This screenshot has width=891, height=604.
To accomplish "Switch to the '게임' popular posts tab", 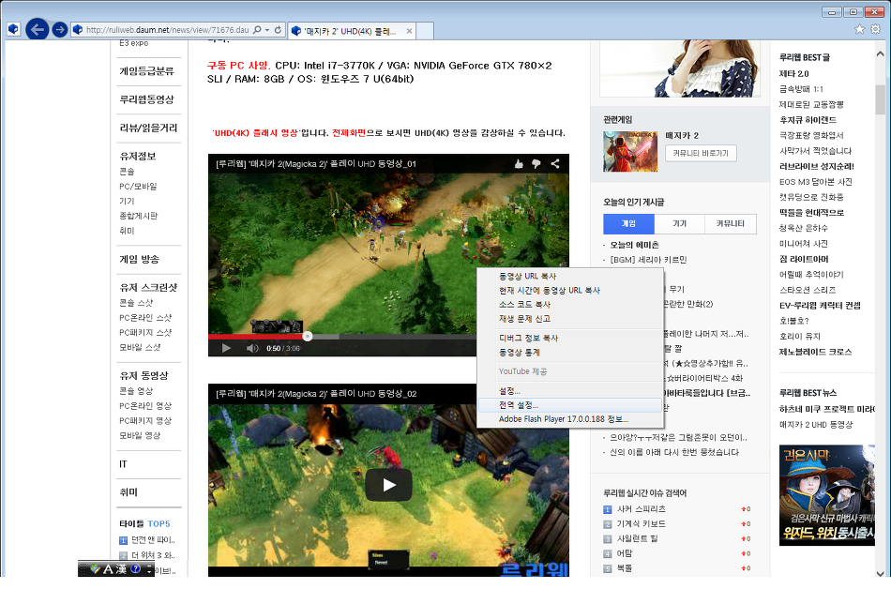I will (x=628, y=224).
